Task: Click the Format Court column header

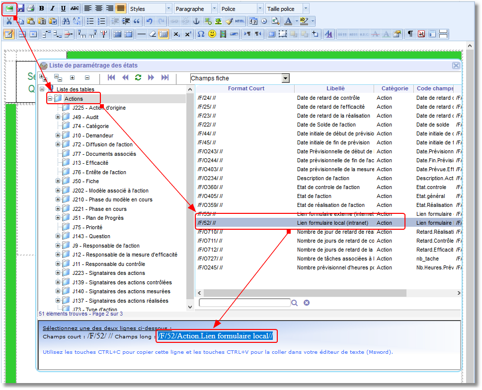Action: 246,88
